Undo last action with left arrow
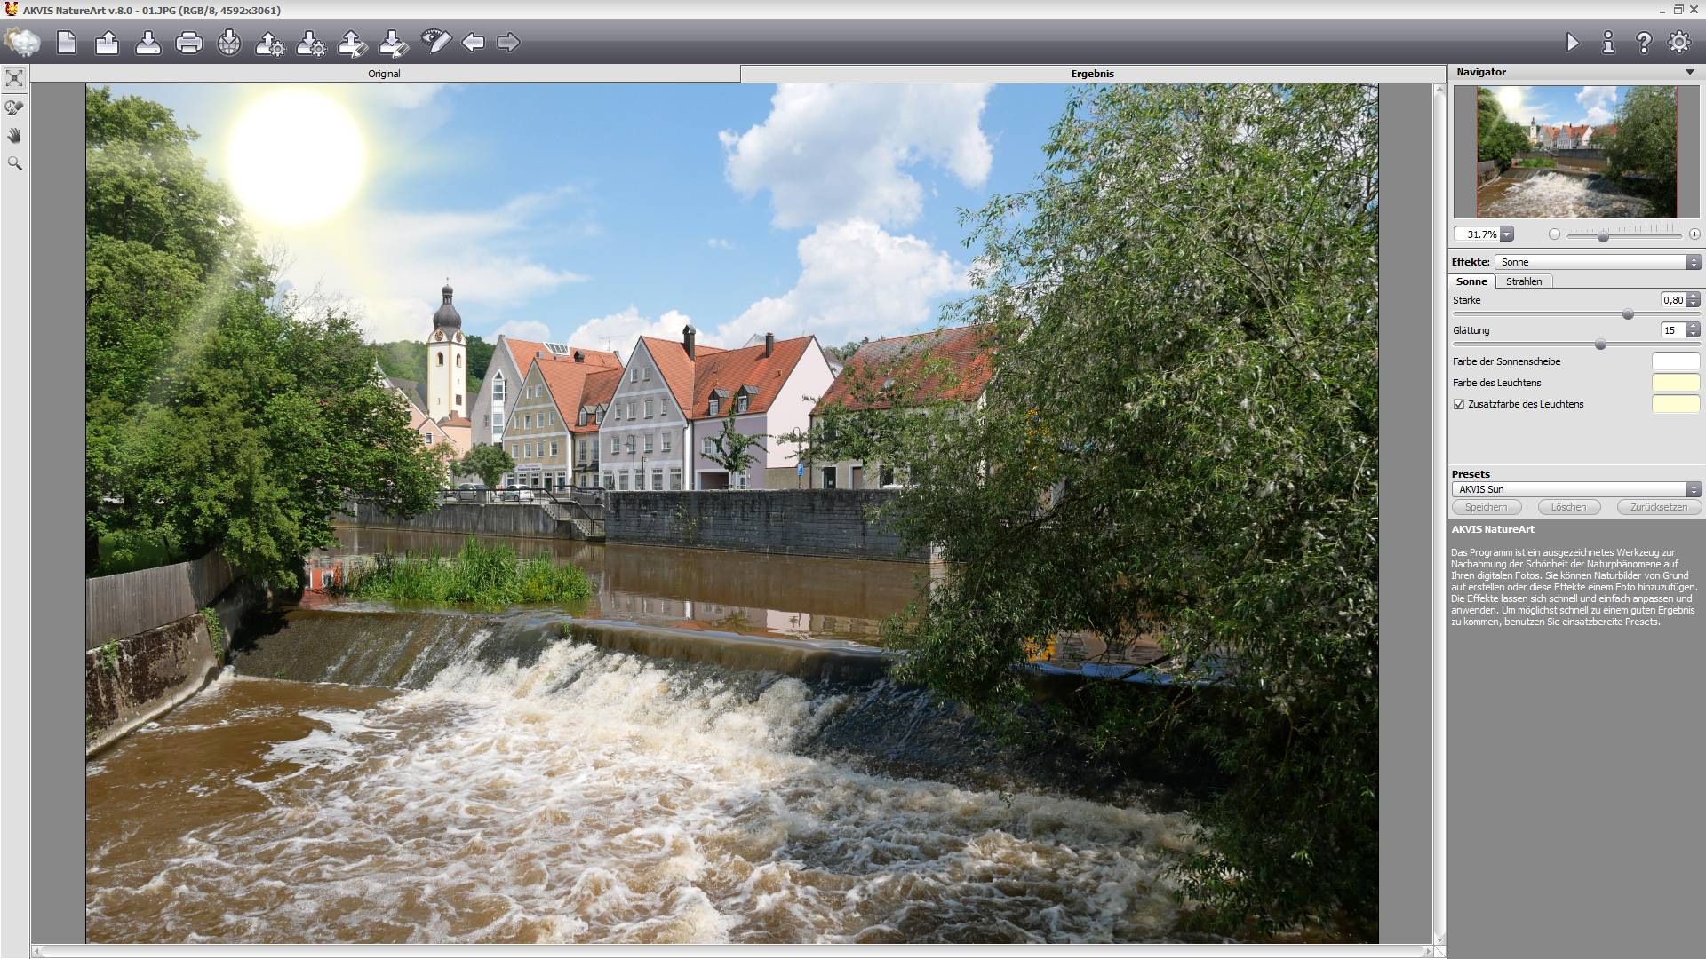This screenshot has width=1706, height=959. pyautogui.click(x=474, y=42)
